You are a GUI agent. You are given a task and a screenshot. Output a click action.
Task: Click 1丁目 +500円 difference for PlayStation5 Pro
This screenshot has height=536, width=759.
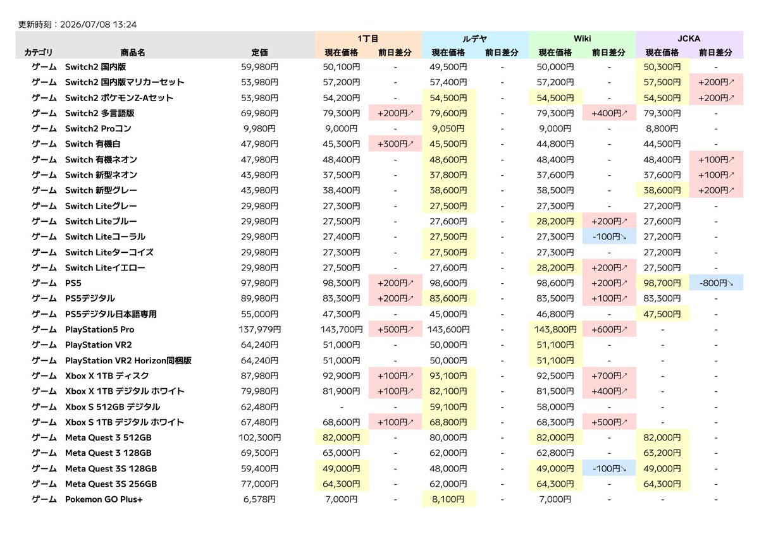395,329
